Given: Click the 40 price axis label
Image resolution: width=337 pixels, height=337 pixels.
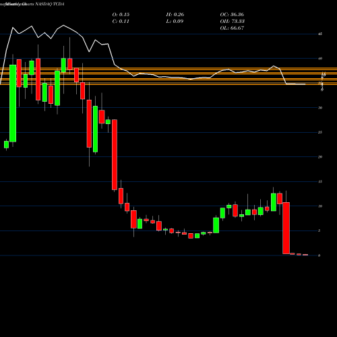Looking at the screenshot, I should (320, 59).
